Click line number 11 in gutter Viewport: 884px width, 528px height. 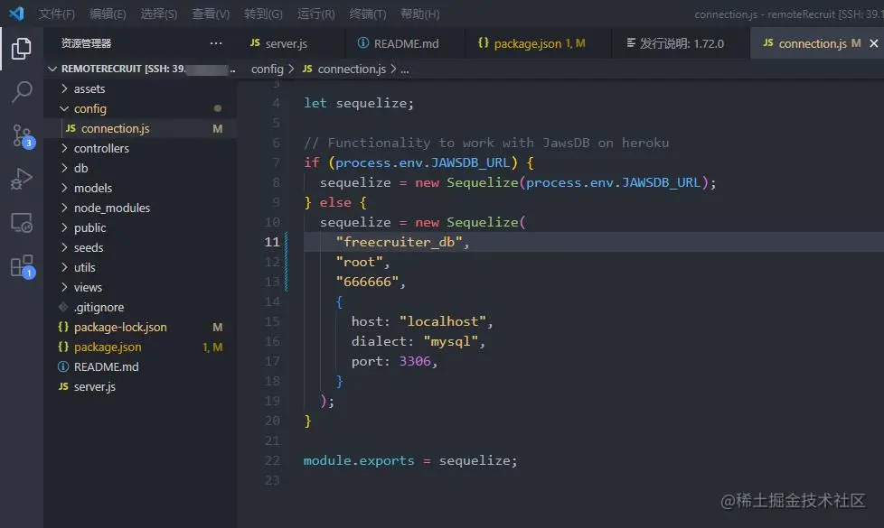click(272, 242)
